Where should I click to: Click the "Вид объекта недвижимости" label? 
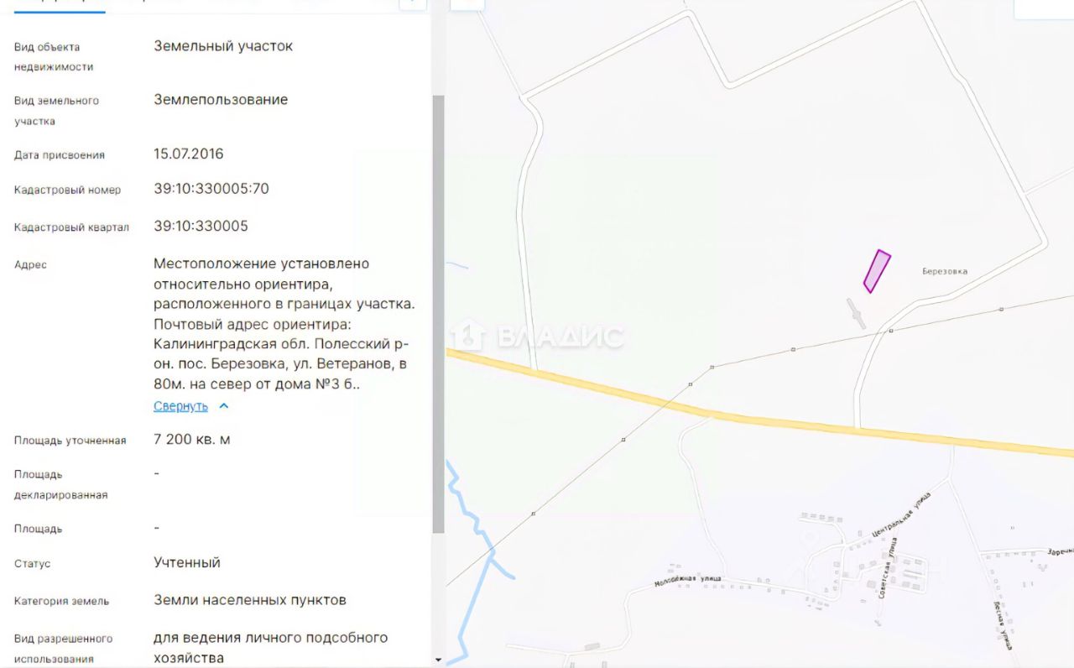pyautogui.click(x=54, y=57)
